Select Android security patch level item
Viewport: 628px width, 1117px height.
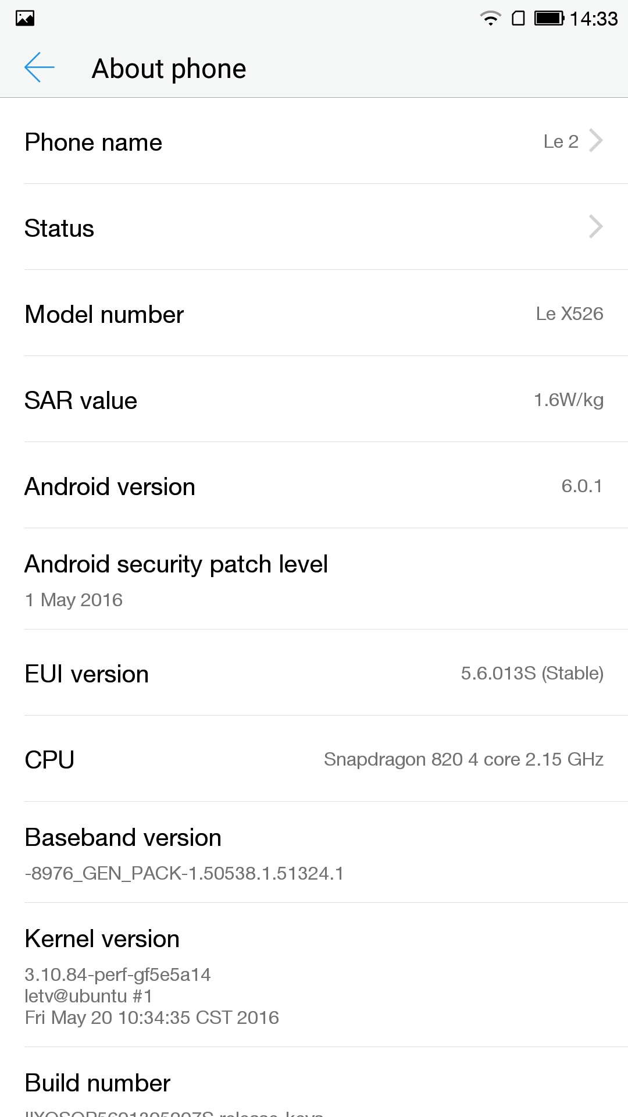pyautogui.click(x=314, y=579)
